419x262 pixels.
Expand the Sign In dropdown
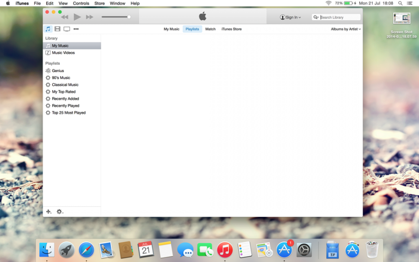291,17
